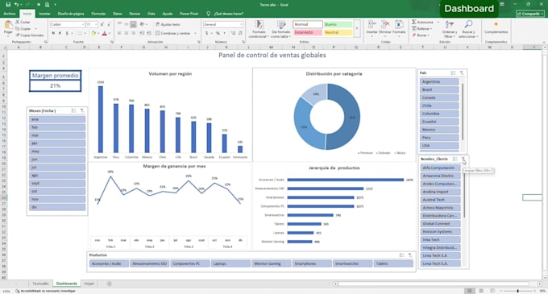Enable multi-select on Productos slicer
This screenshot has width=548, height=294.
point(401,255)
